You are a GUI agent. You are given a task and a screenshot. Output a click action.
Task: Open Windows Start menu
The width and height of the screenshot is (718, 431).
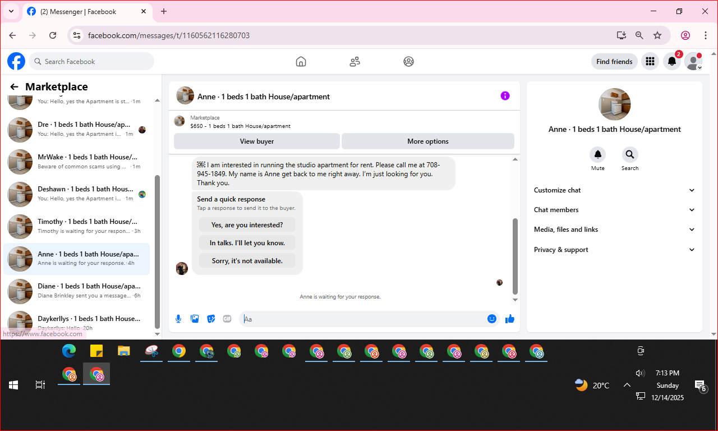pyautogui.click(x=13, y=385)
